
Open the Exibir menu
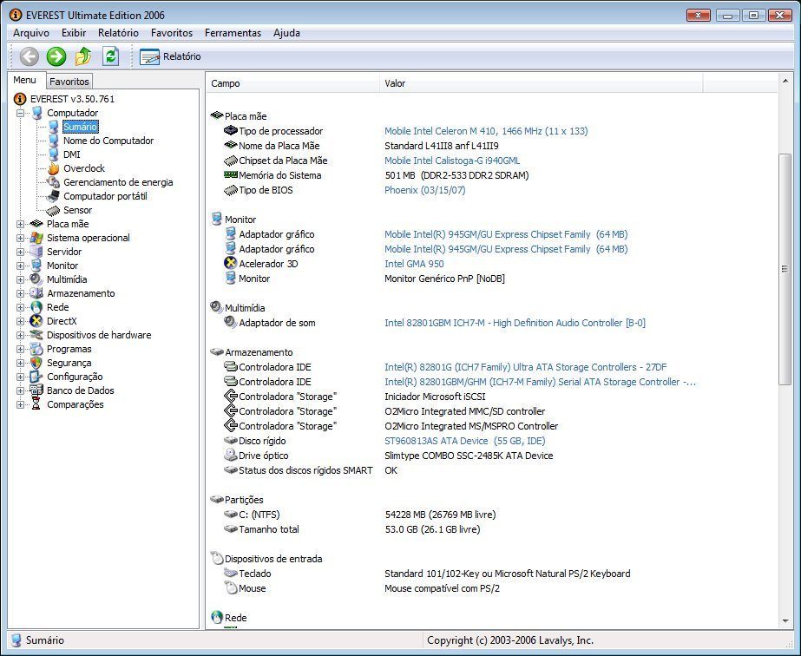(x=74, y=33)
